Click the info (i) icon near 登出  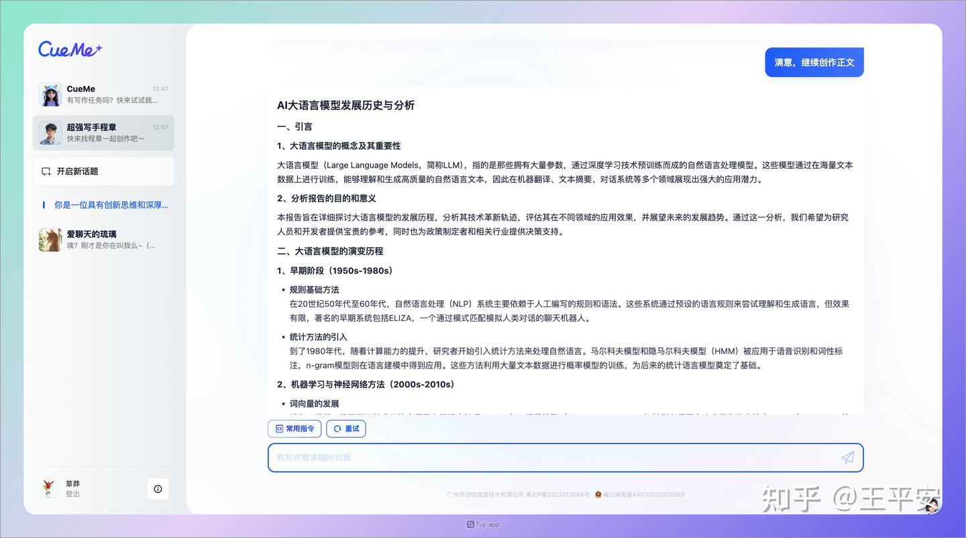coord(158,489)
